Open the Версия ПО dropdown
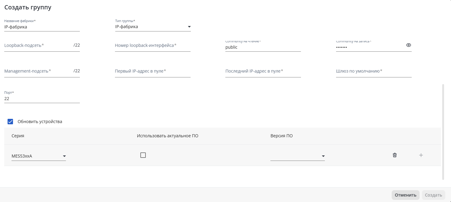 tap(298, 156)
